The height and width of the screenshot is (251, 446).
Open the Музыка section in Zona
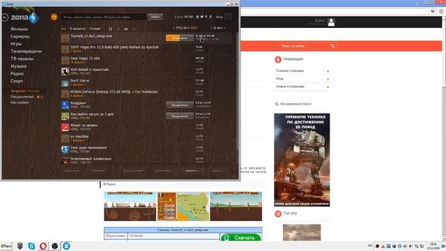click(18, 66)
